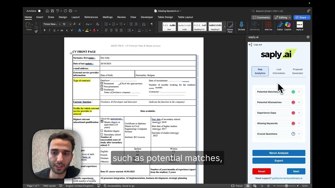Open the Editor tool
335x188 pixels.
(280, 26)
